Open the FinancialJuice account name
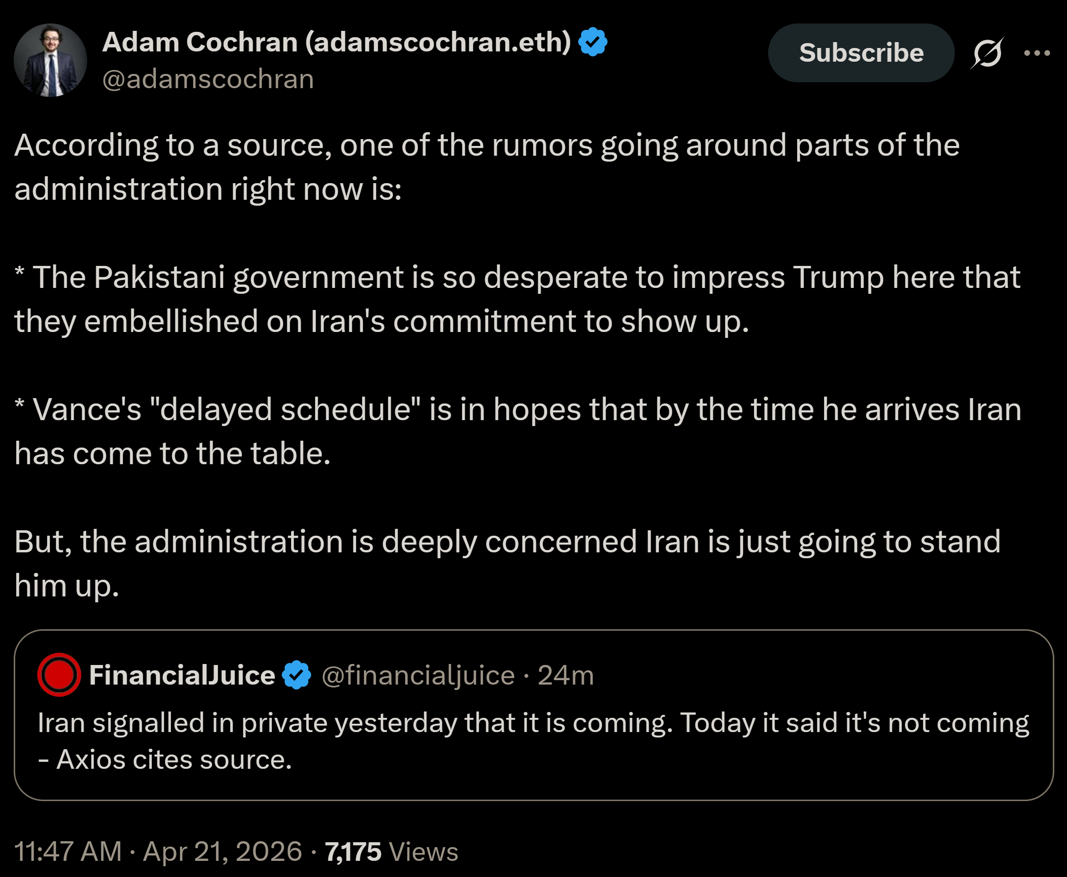Viewport: 1067px width, 877px height. point(182,675)
